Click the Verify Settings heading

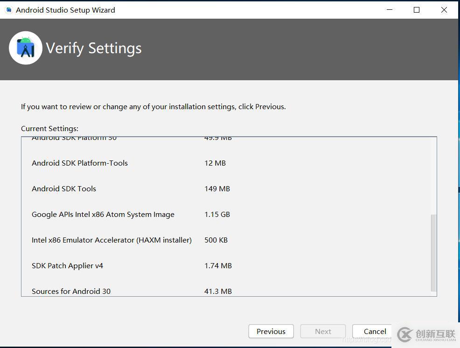(x=94, y=48)
